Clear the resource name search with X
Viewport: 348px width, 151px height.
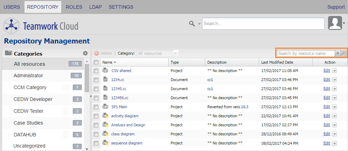(x=338, y=53)
